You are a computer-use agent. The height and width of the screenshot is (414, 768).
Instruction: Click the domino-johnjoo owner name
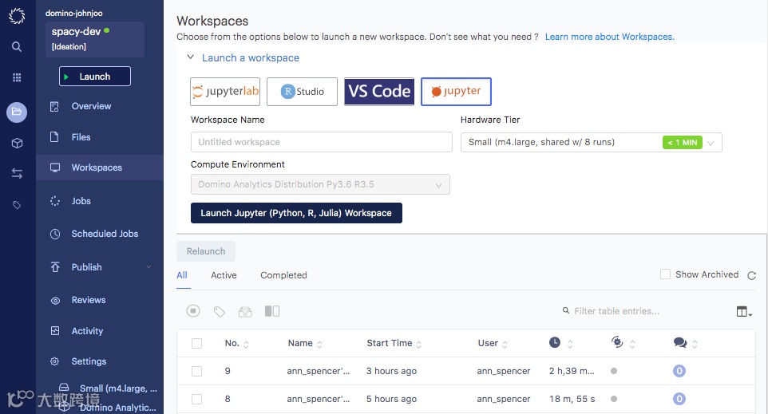pyautogui.click(x=74, y=14)
